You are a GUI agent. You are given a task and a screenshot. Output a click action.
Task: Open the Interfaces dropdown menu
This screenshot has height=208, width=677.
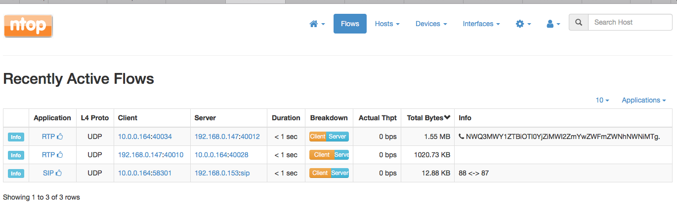481,24
